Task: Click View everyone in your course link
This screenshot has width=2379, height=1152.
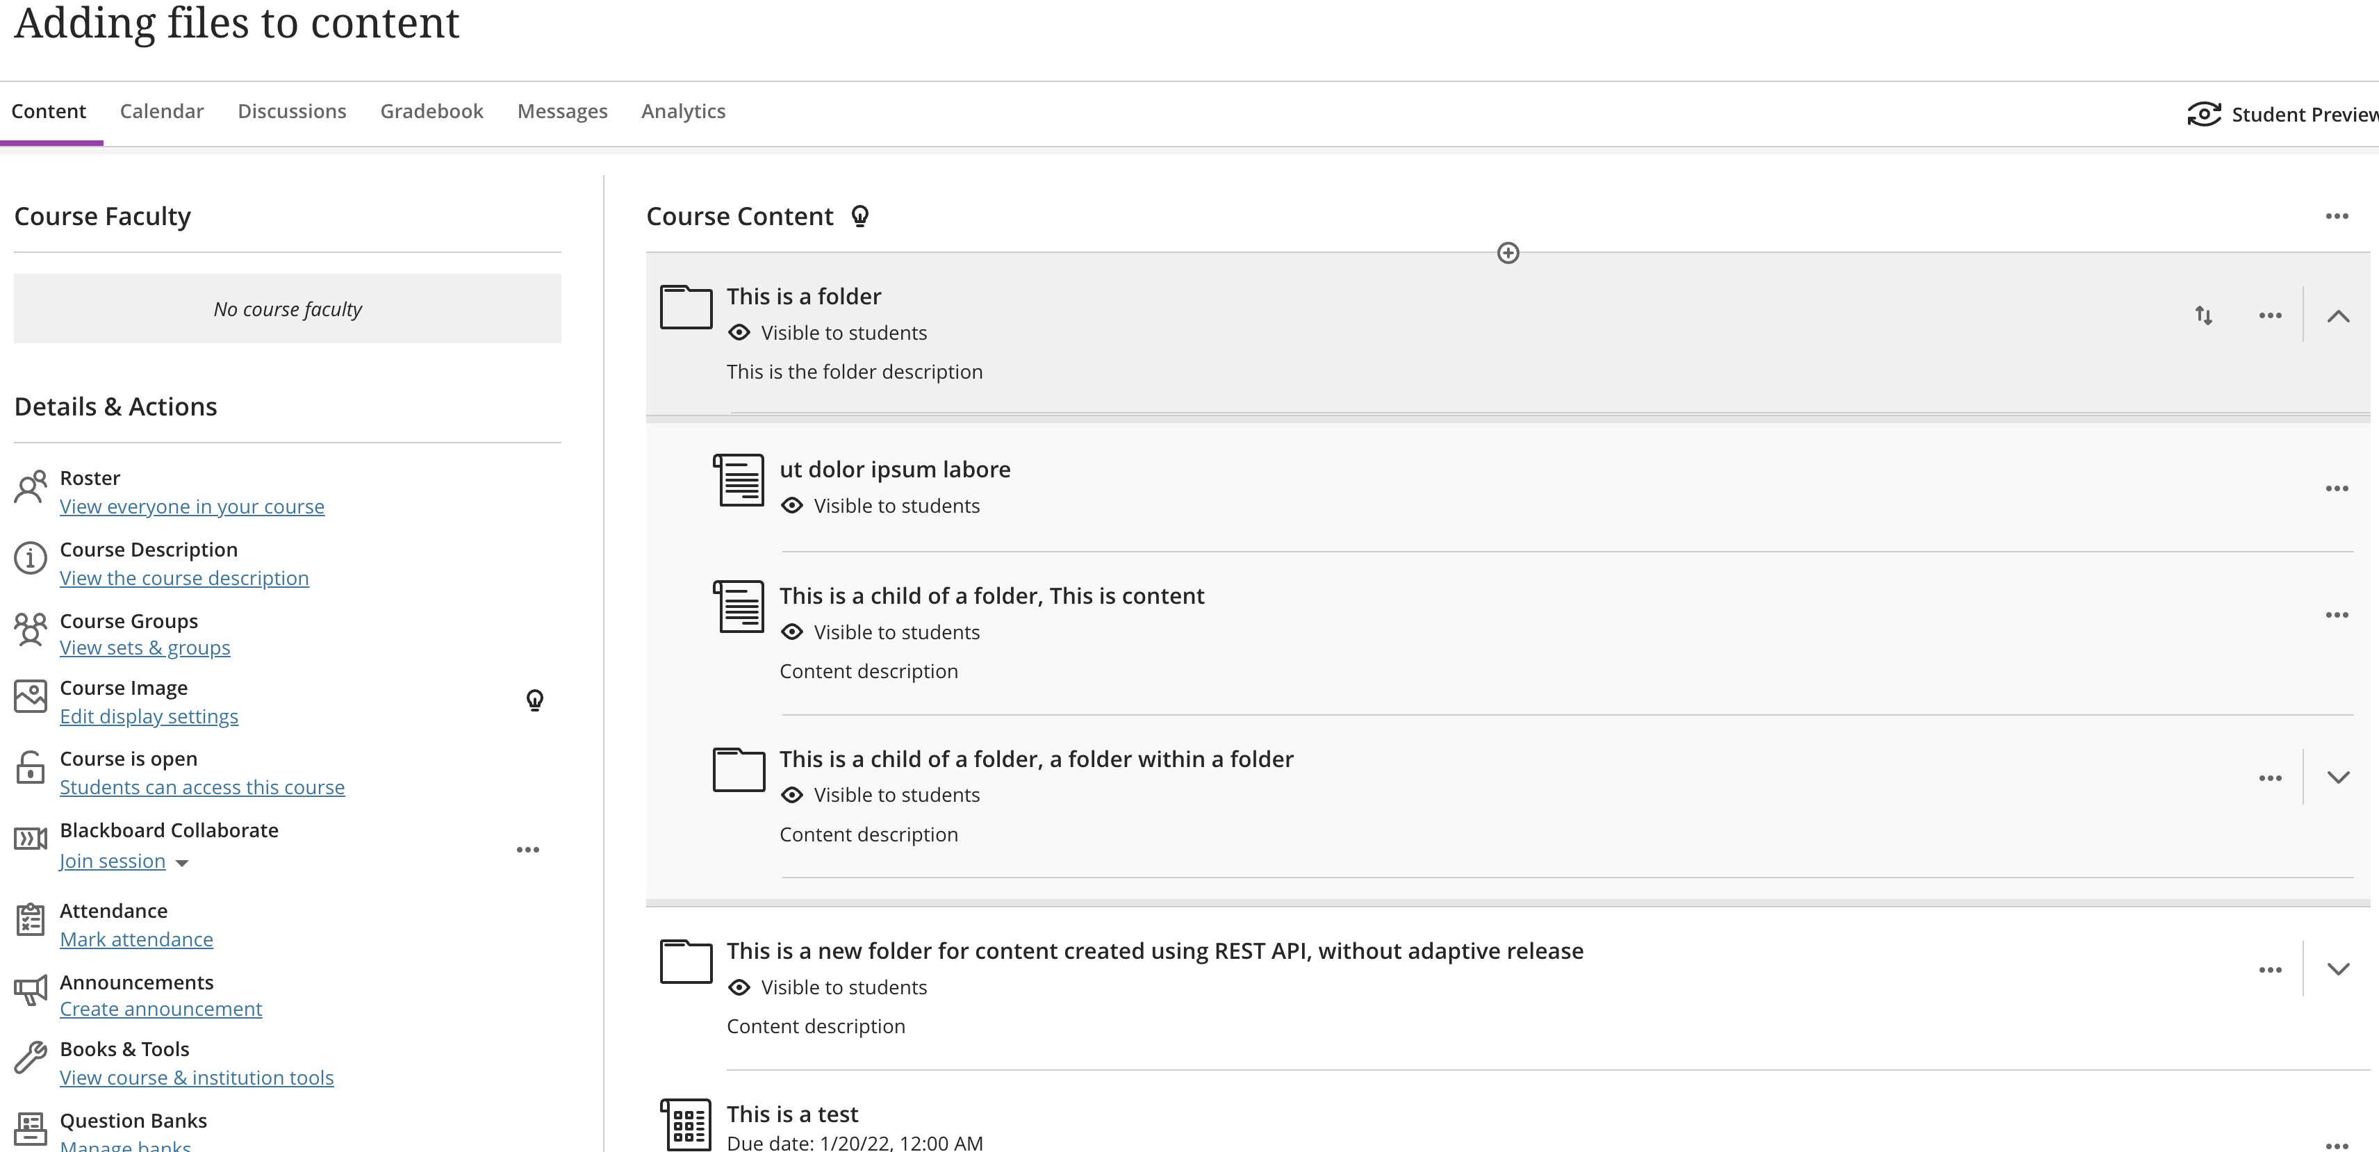Action: coord(192,507)
